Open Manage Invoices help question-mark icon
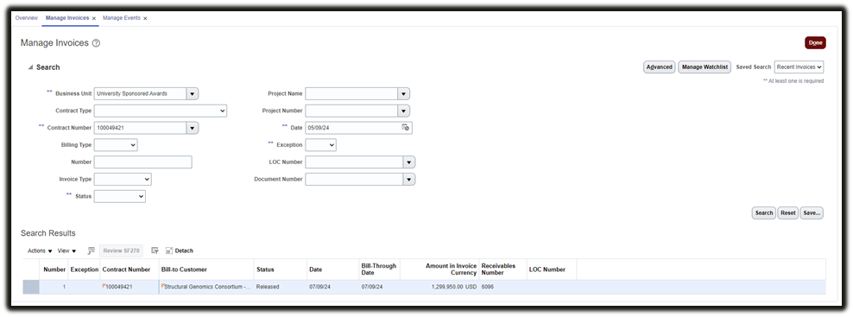The image size is (853, 317). click(x=97, y=43)
